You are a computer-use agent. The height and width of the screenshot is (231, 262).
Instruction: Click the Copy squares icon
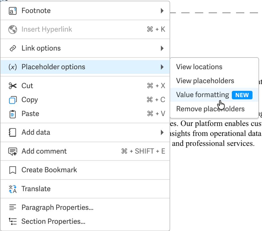(x=13, y=100)
